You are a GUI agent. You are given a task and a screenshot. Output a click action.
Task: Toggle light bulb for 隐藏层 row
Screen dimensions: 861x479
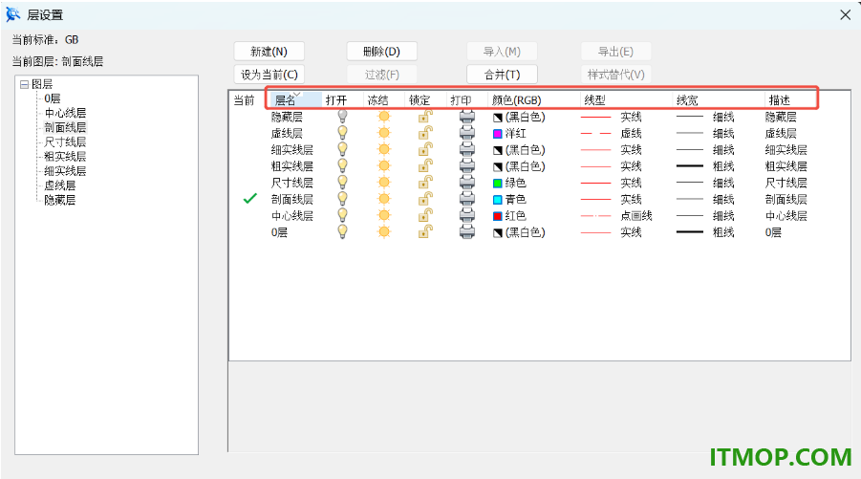342,117
